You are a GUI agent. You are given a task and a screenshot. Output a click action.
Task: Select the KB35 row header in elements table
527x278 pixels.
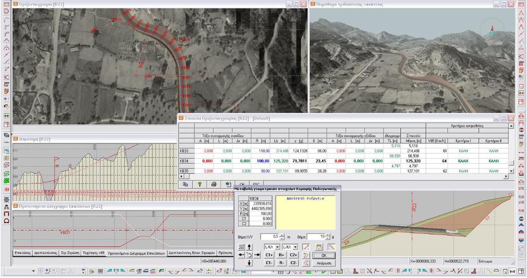tap(186, 171)
